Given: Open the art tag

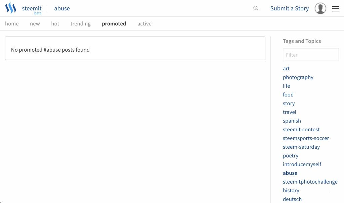Looking at the screenshot, I should (286, 69).
